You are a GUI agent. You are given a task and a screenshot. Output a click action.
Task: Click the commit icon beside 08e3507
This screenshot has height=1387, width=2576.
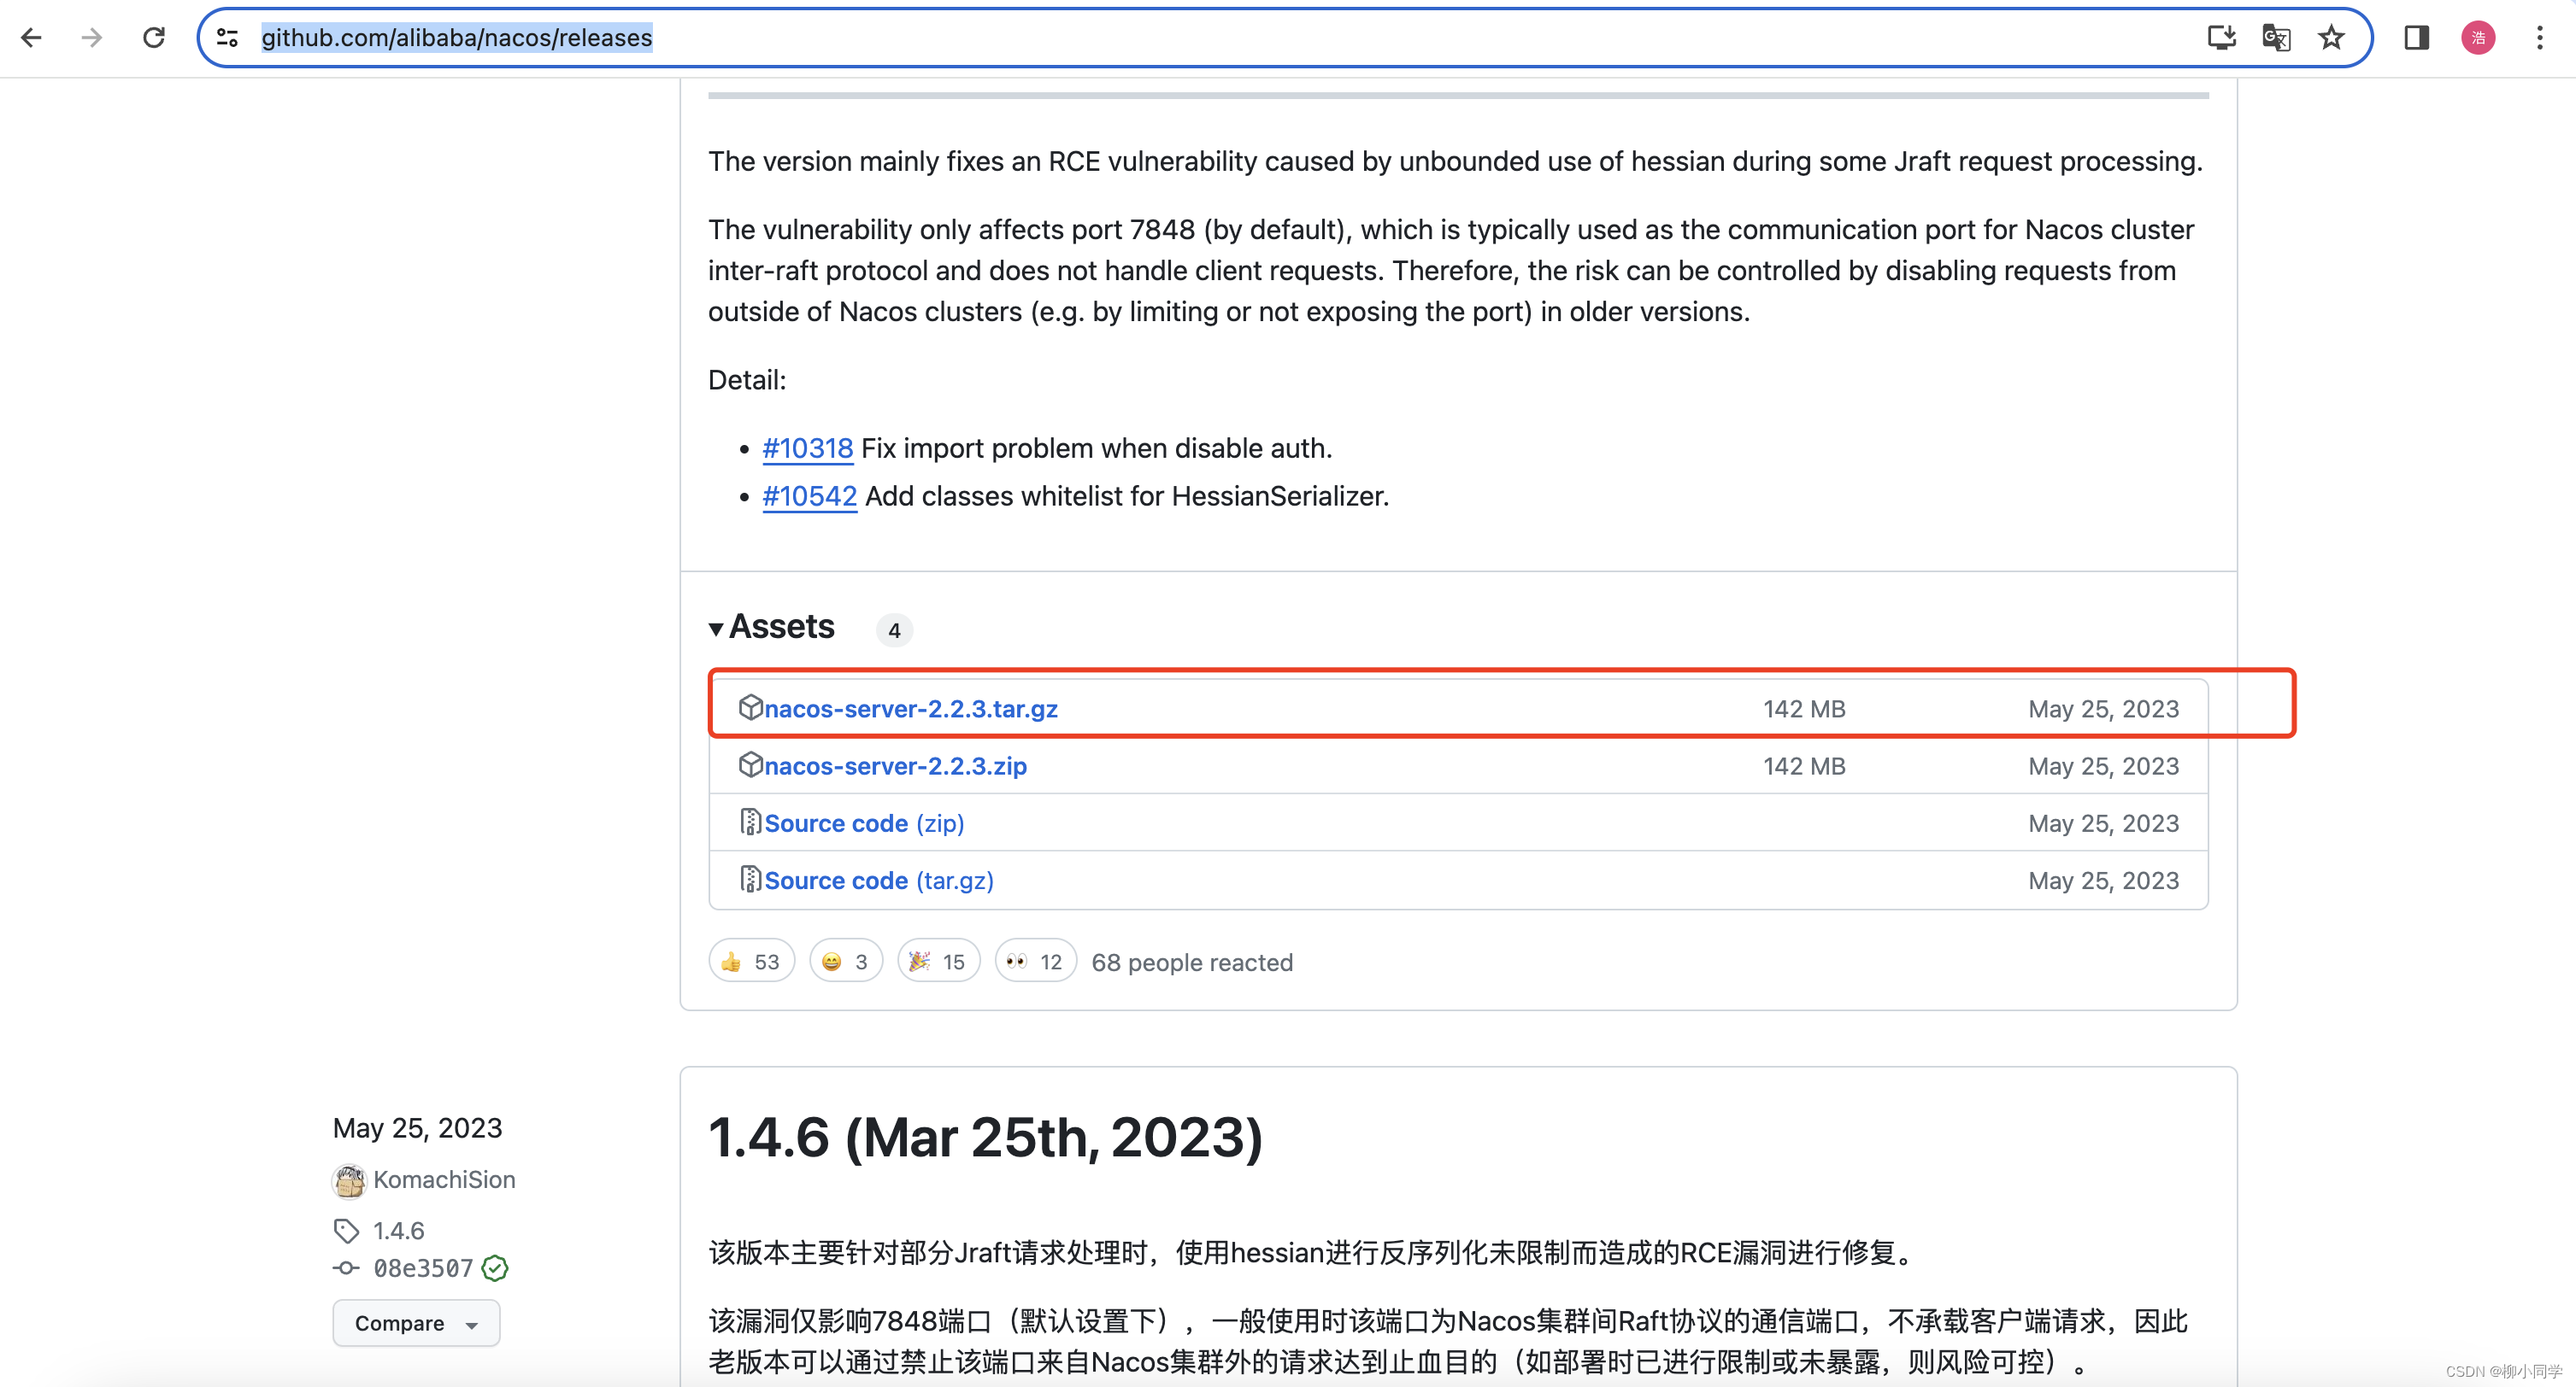click(x=346, y=1268)
